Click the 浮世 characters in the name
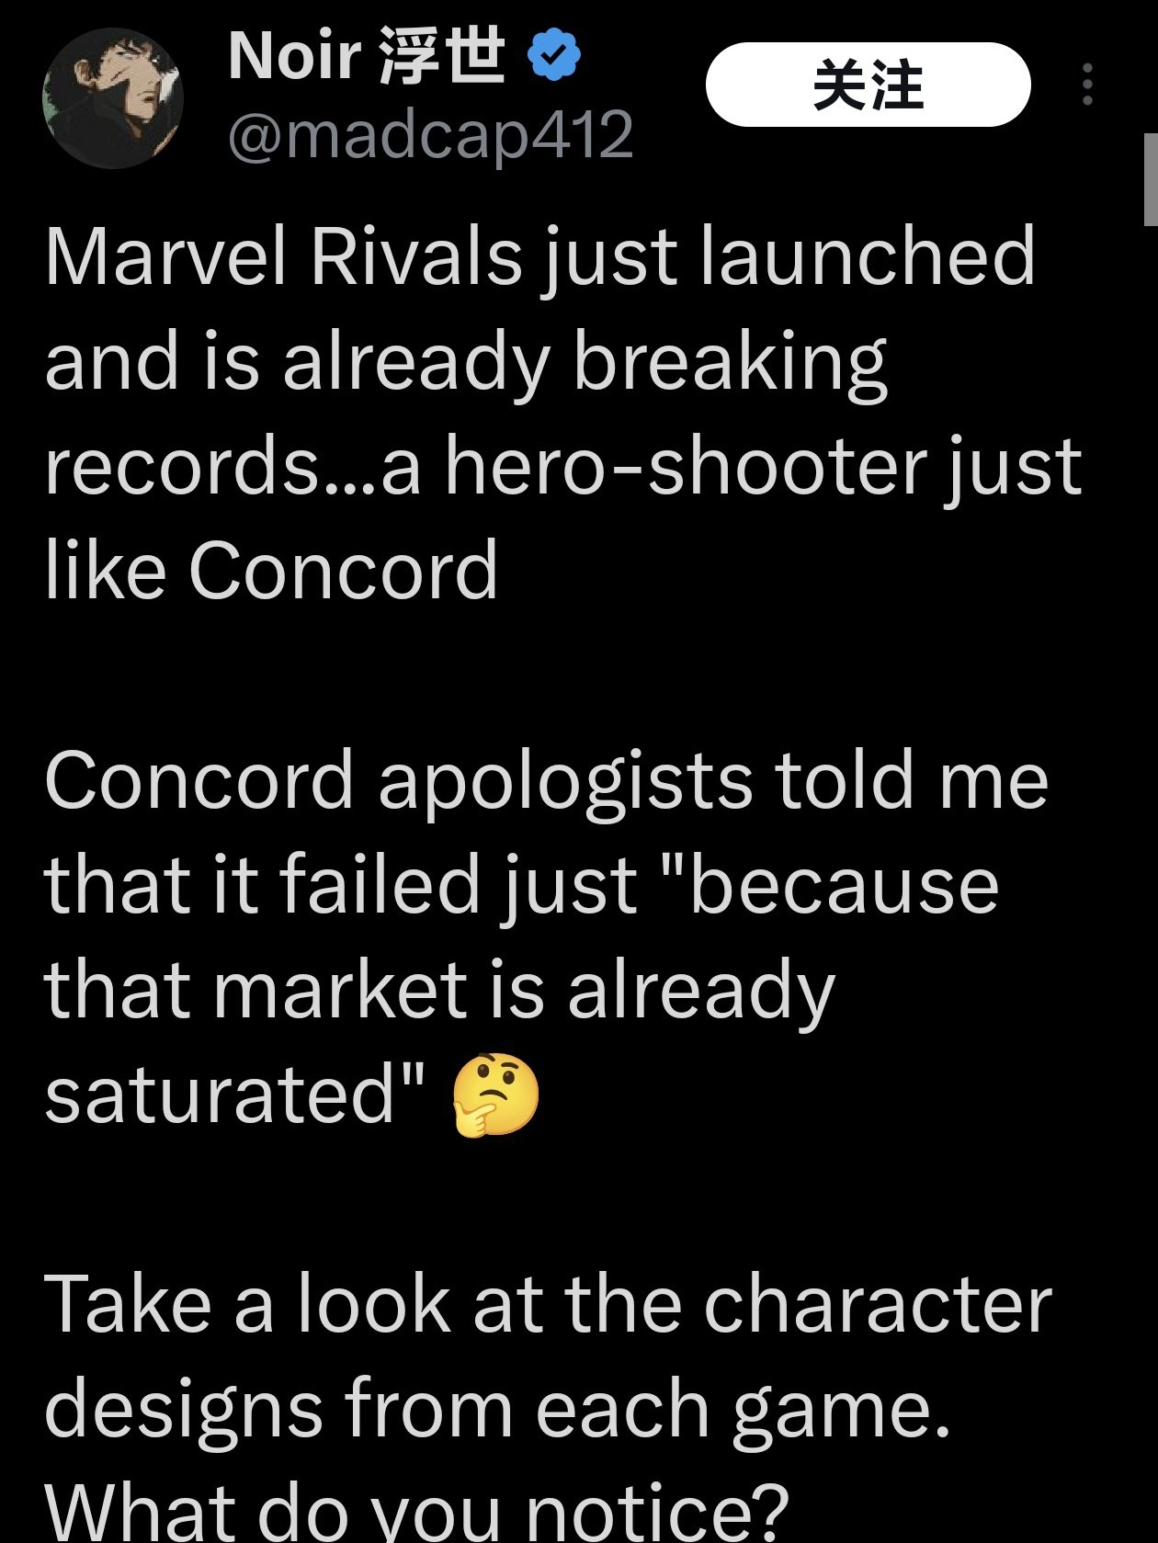The image size is (1158, 1543). pyautogui.click(x=442, y=56)
